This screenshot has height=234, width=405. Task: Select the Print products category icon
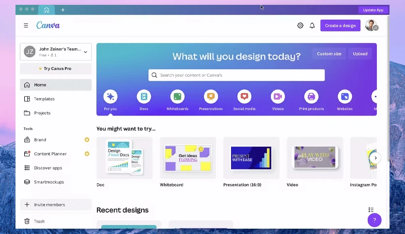pyautogui.click(x=311, y=97)
